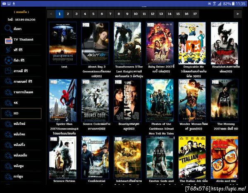Go to page 17
Viewport: 248px width, 193px height.
[195, 14]
